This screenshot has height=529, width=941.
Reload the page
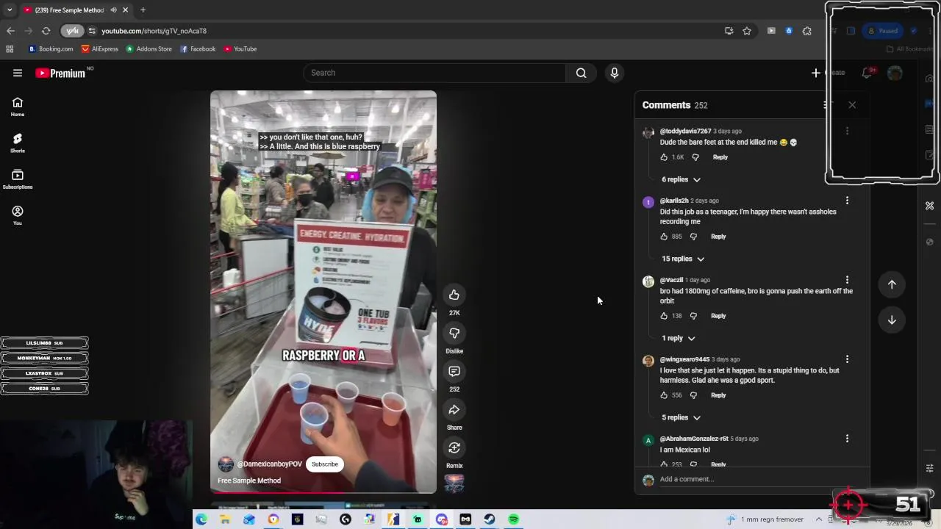point(46,31)
